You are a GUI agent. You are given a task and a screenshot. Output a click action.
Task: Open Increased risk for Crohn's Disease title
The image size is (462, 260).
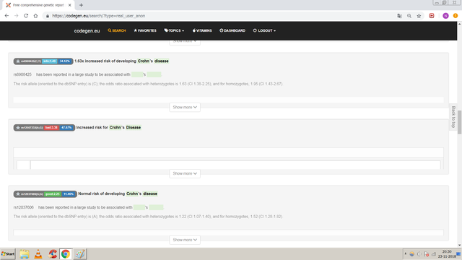pyautogui.click(x=108, y=127)
